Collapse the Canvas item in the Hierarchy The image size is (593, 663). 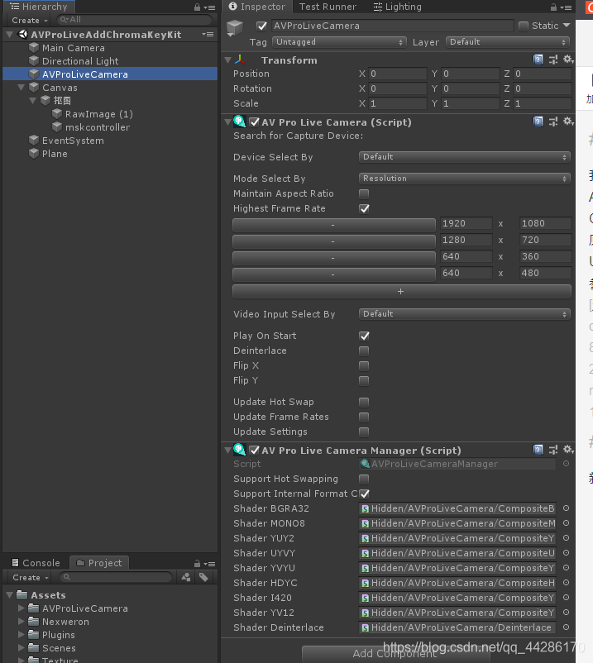pyautogui.click(x=21, y=87)
